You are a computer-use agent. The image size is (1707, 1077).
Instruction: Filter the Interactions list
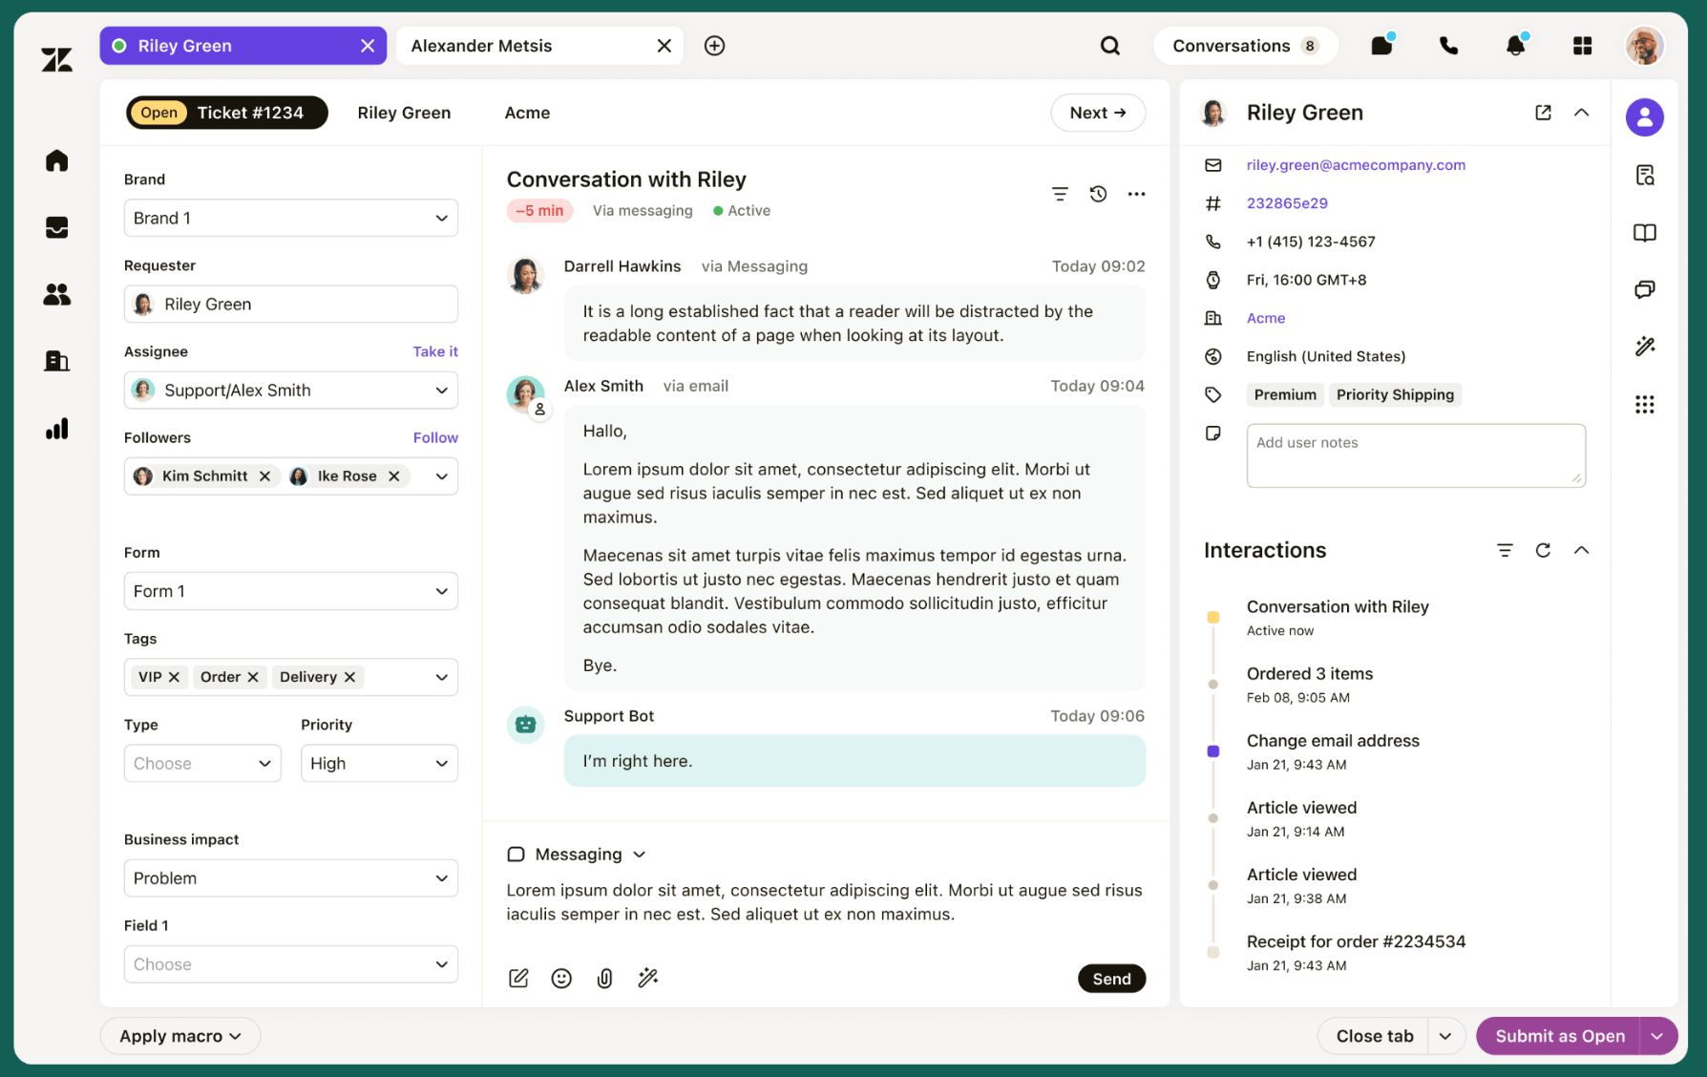tap(1505, 550)
